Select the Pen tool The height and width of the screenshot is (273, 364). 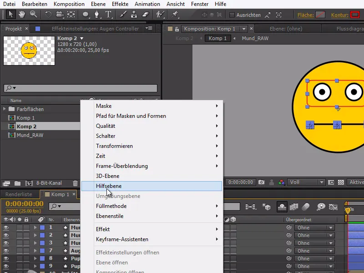click(97, 15)
